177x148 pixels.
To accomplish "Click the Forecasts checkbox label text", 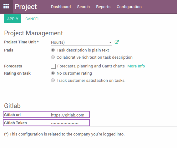I will [x=91, y=66].
